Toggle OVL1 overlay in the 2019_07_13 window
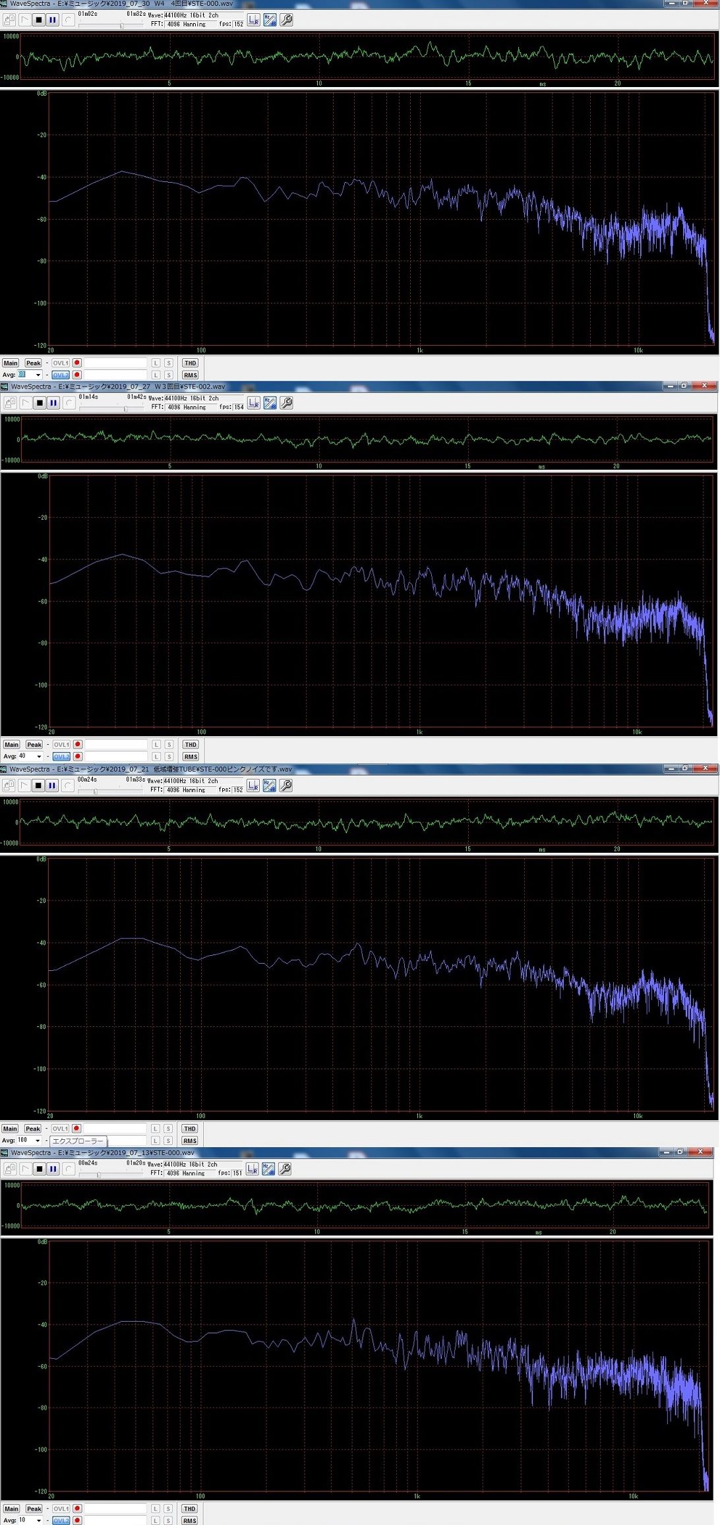720x1525 pixels. [61, 1509]
